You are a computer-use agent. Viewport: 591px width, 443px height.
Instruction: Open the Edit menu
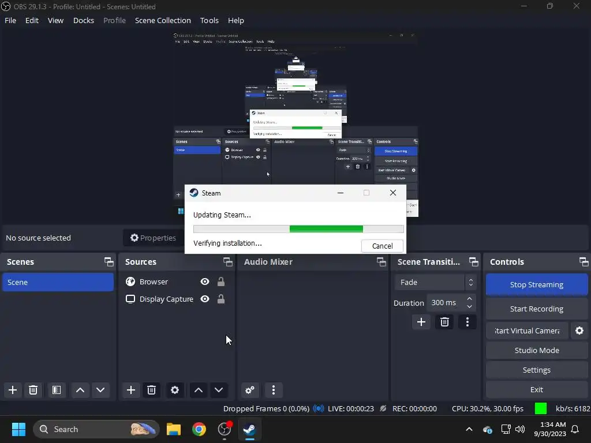click(32, 20)
